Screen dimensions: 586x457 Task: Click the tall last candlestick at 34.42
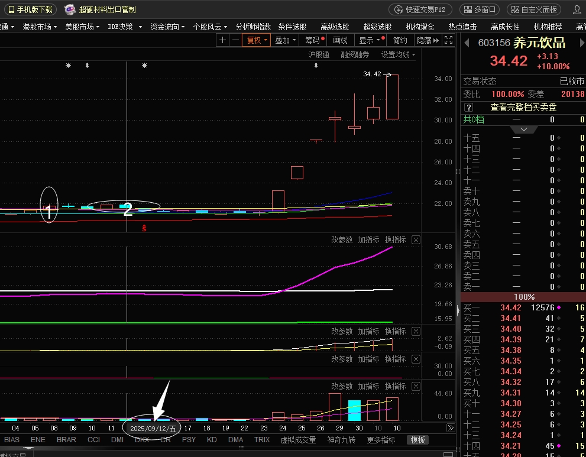click(x=392, y=97)
